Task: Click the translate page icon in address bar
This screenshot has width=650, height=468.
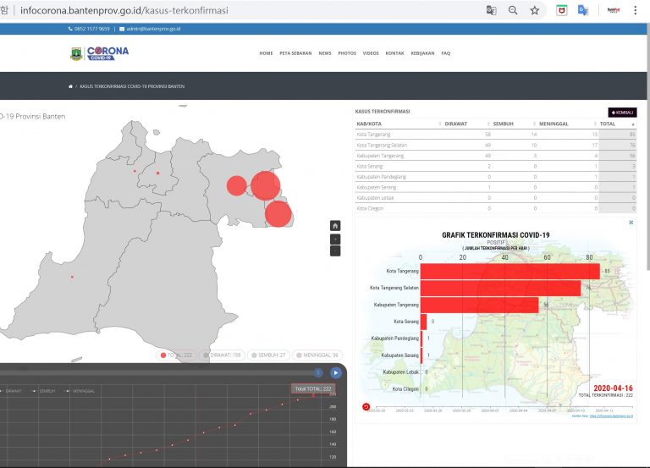Action: click(x=491, y=10)
